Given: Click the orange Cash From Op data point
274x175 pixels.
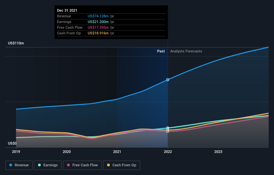Looking at the screenshot, I should [168, 130].
